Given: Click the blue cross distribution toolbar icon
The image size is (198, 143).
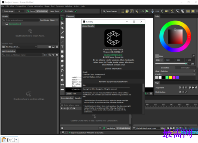Looking at the screenshot, I should (x=152, y=11).
